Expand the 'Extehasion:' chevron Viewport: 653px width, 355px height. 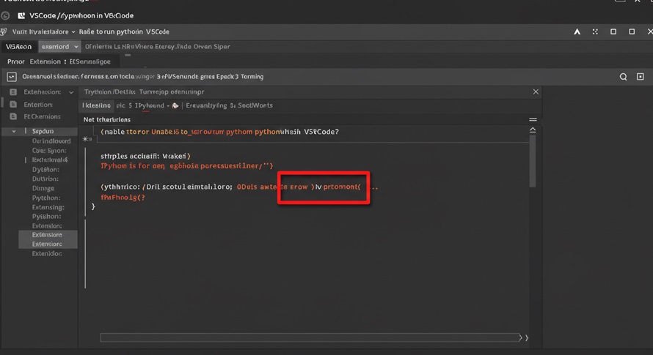point(71,92)
